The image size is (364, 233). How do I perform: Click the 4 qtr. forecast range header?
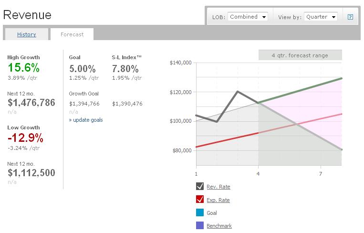click(300, 55)
